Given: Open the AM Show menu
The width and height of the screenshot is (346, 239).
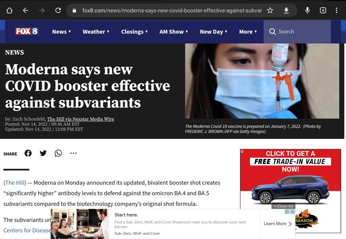Looking at the screenshot, I should pyautogui.click(x=173, y=32).
